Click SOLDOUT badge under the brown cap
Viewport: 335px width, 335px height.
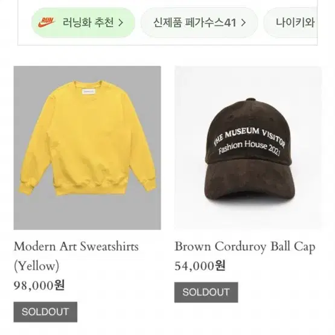[206, 292]
